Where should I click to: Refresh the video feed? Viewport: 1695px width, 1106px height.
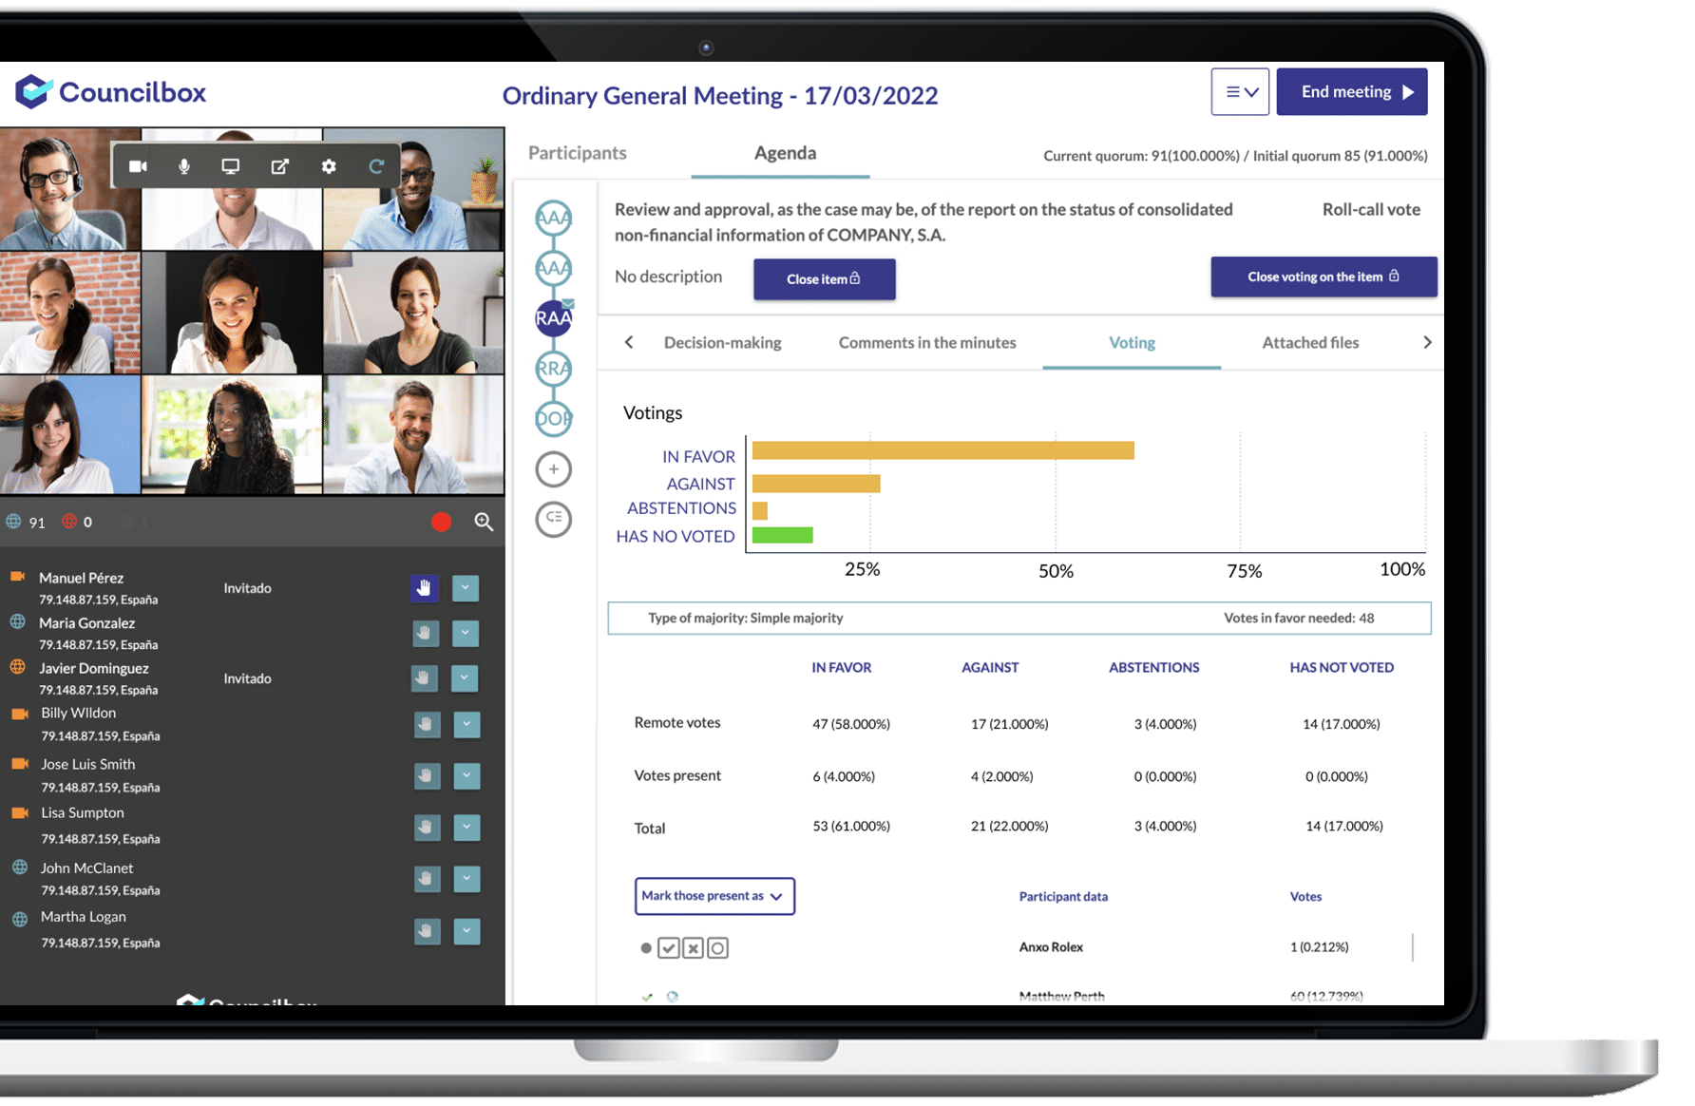coord(376,166)
